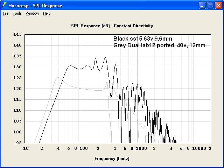Click the 100 label on the frequency axis
The image size is (224, 168).
tap(84, 148)
